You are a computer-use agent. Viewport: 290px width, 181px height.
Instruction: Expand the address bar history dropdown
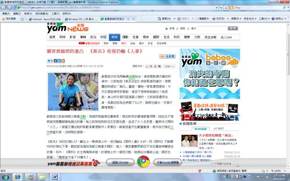click(217, 8)
